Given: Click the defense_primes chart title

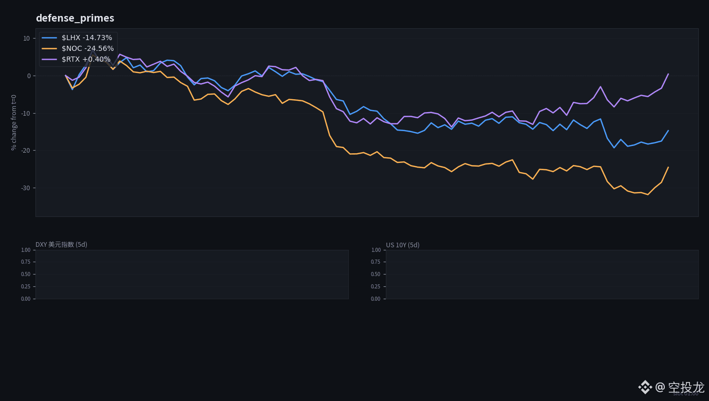Looking at the screenshot, I should pyautogui.click(x=75, y=18).
